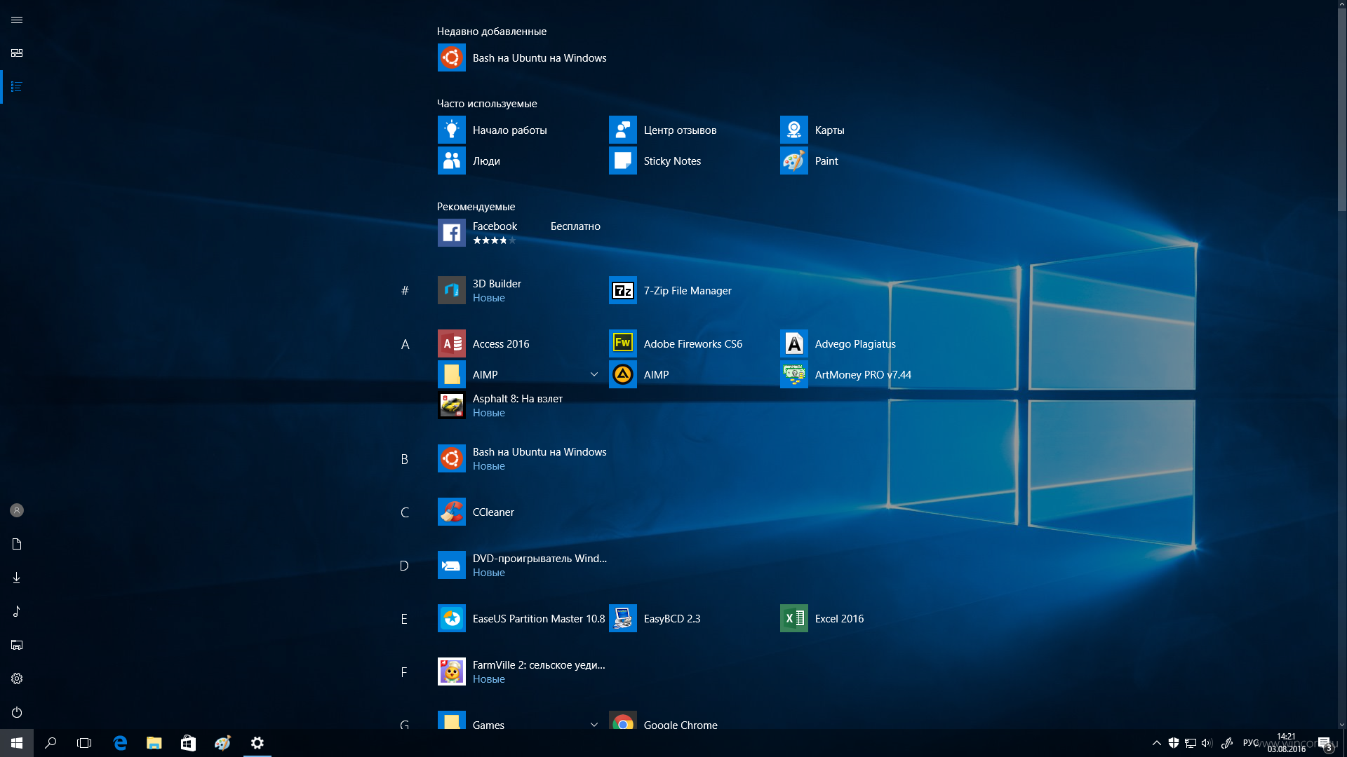Open File Explorer on the taskbar
The image size is (1347, 757).
154,743
